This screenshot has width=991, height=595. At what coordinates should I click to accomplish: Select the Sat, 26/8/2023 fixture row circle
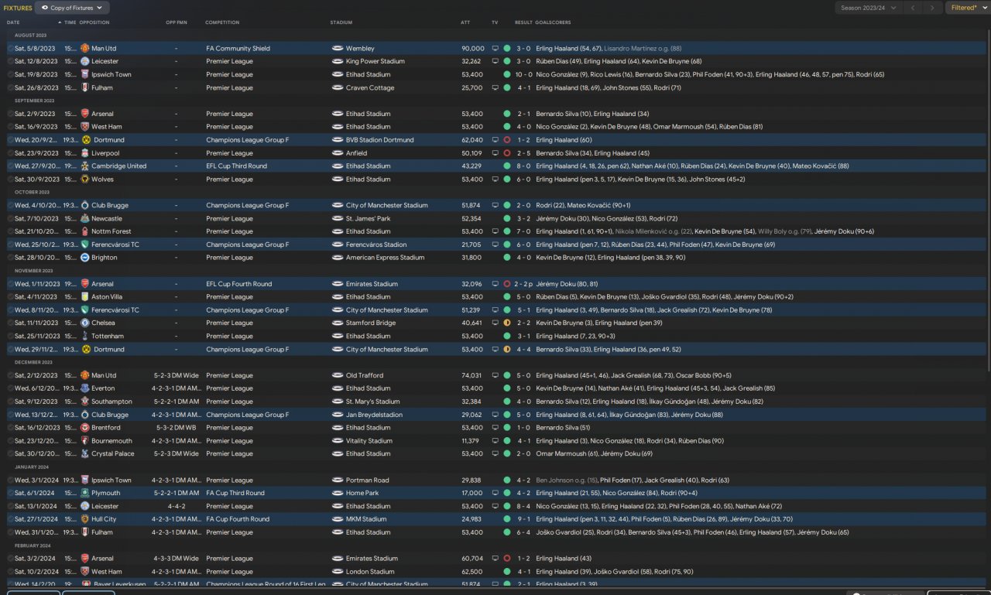tap(11, 88)
